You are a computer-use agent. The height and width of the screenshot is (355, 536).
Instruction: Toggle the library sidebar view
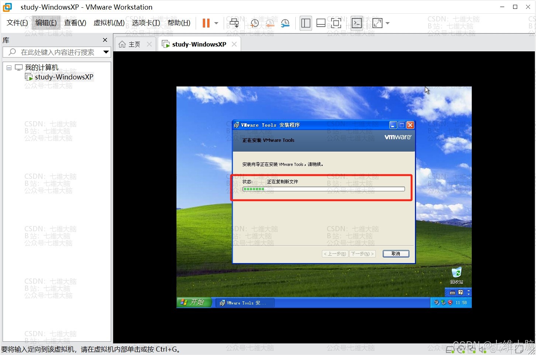pos(306,23)
